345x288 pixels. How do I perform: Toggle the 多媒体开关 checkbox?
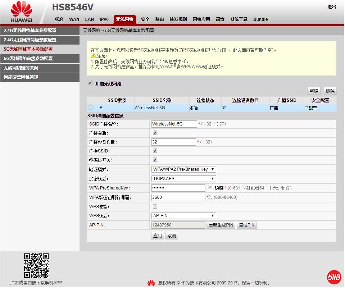[155, 160]
